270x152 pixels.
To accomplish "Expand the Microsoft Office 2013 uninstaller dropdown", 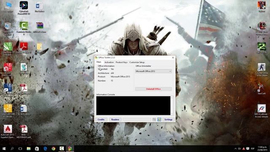I will [153, 71].
